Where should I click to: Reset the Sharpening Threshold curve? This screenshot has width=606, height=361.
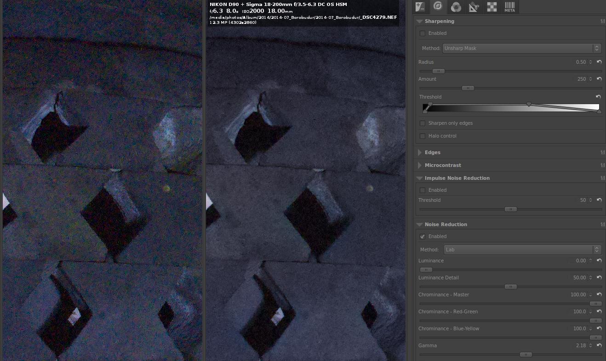598,97
